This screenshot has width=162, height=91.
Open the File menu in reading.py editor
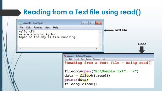[x=66, y=59]
